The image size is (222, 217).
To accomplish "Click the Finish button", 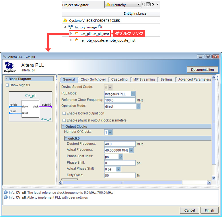I will [209, 210].
